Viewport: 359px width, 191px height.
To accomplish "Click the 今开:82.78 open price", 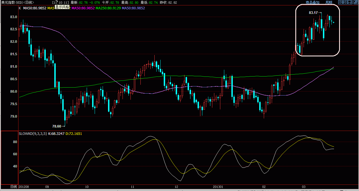I will pos(111,3).
